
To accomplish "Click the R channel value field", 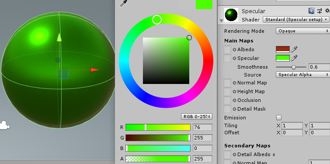I will 202,127.
